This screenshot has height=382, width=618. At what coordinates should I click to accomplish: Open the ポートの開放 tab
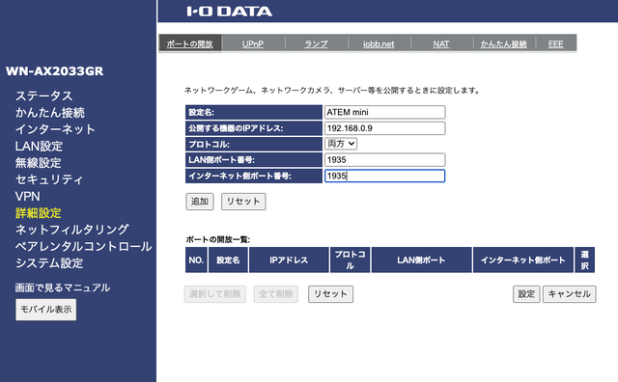(189, 43)
